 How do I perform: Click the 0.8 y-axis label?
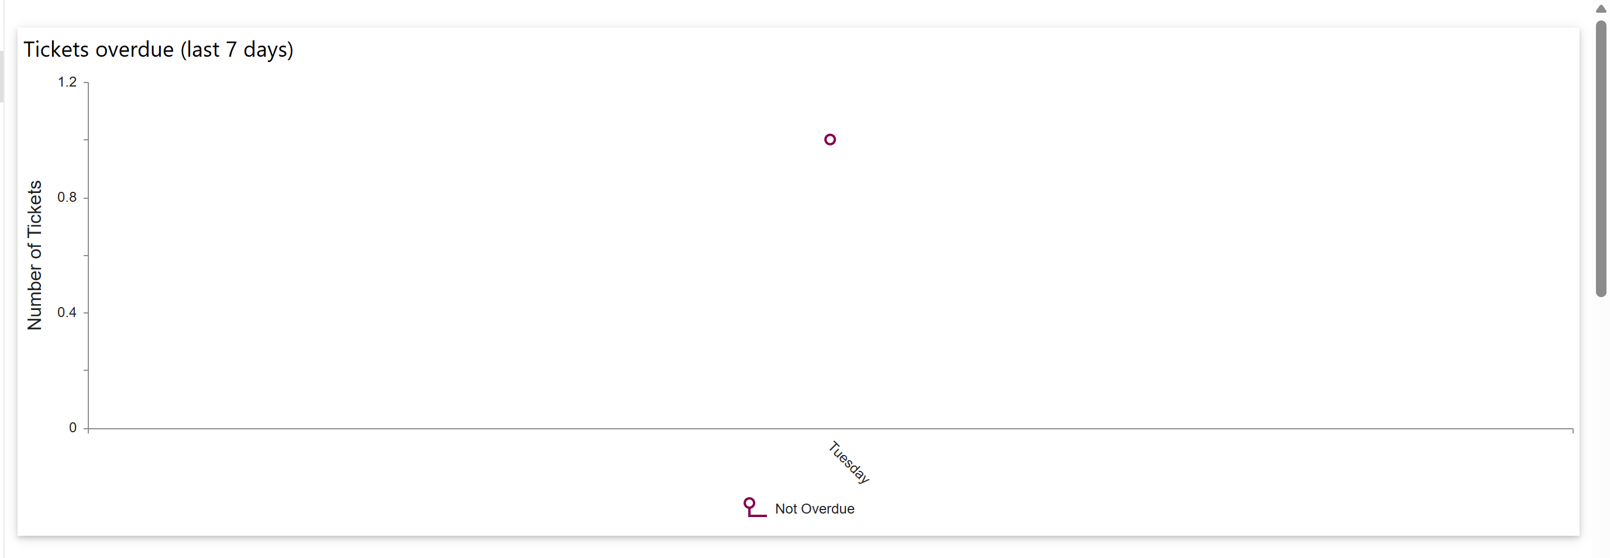pyautogui.click(x=67, y=198)
